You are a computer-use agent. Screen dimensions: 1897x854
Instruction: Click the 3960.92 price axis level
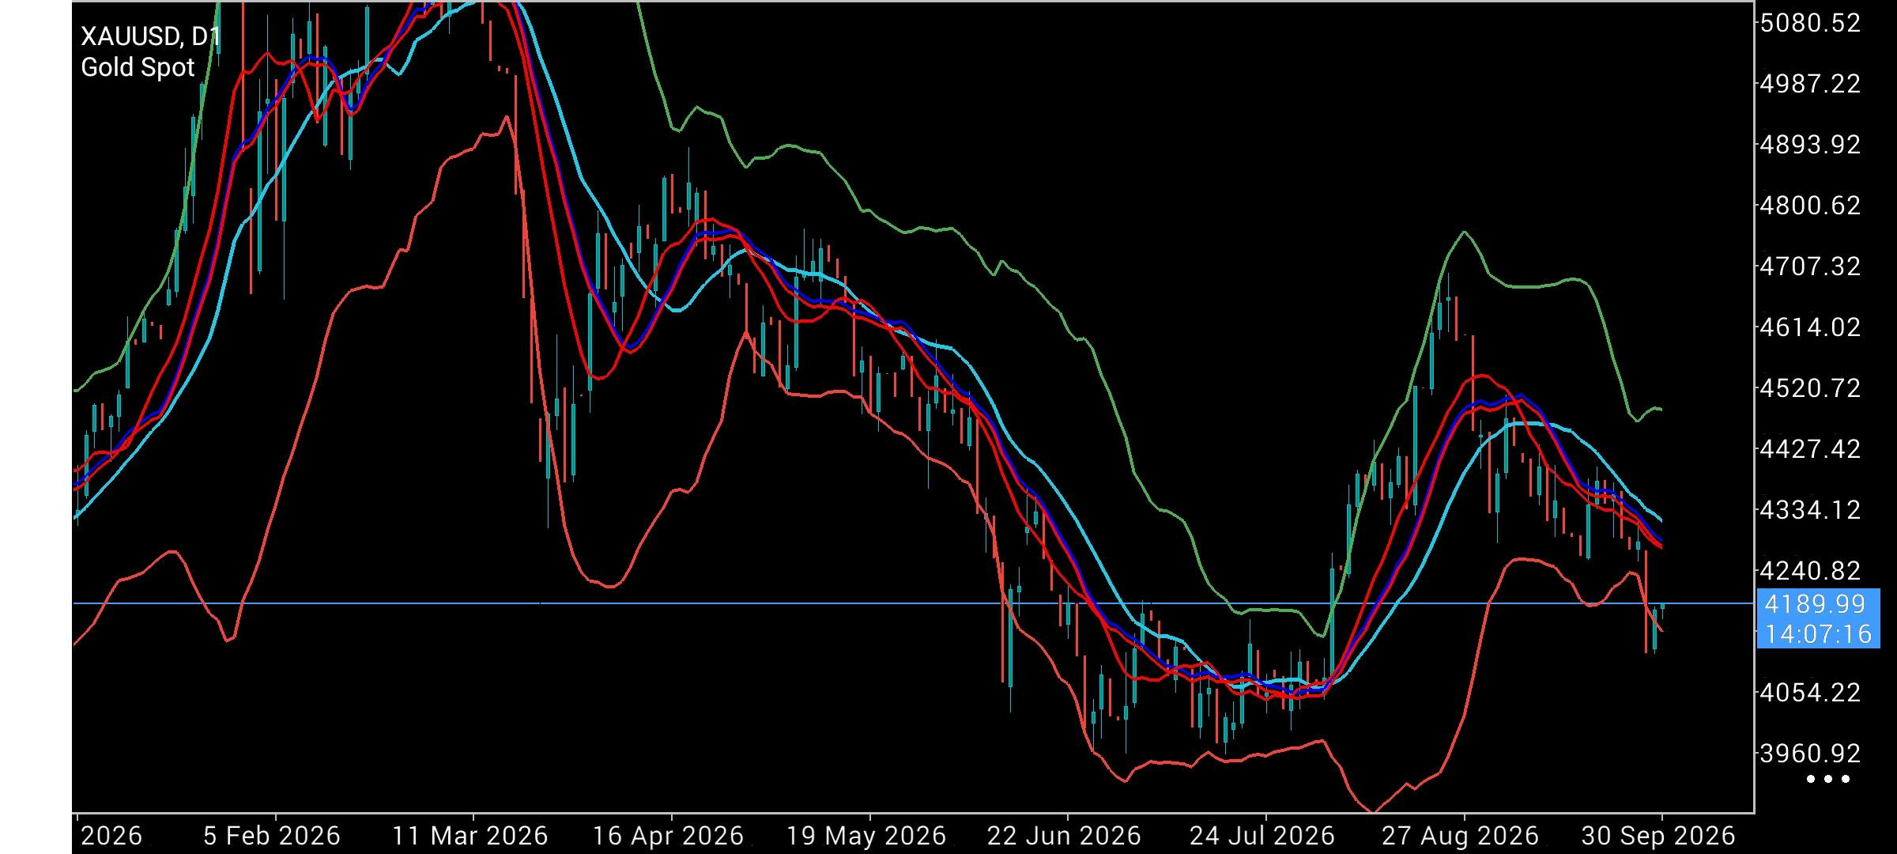[1810, 753]
